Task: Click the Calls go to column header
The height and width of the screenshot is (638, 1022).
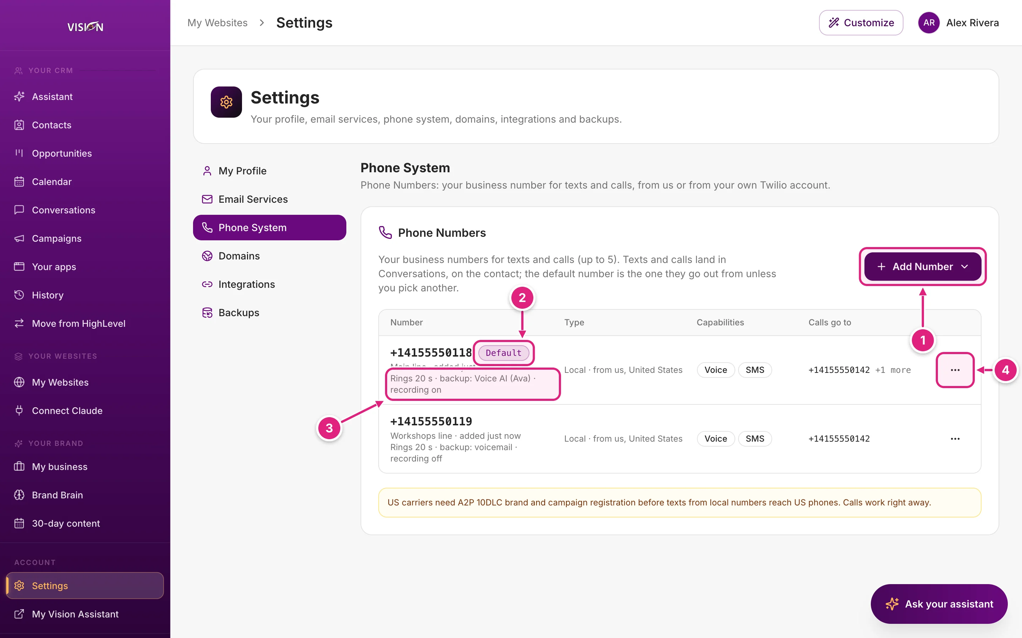Action: click(x=829, y=323)
